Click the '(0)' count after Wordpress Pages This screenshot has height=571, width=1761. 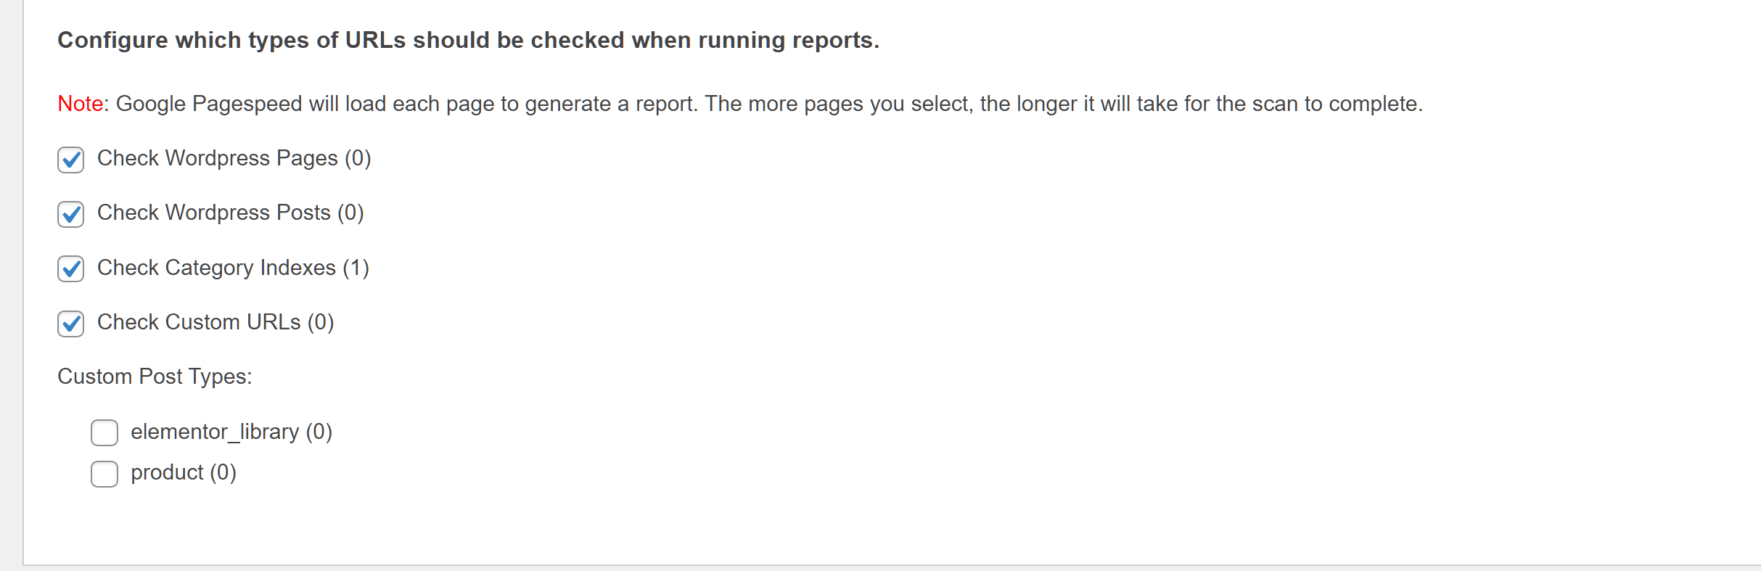358,158
